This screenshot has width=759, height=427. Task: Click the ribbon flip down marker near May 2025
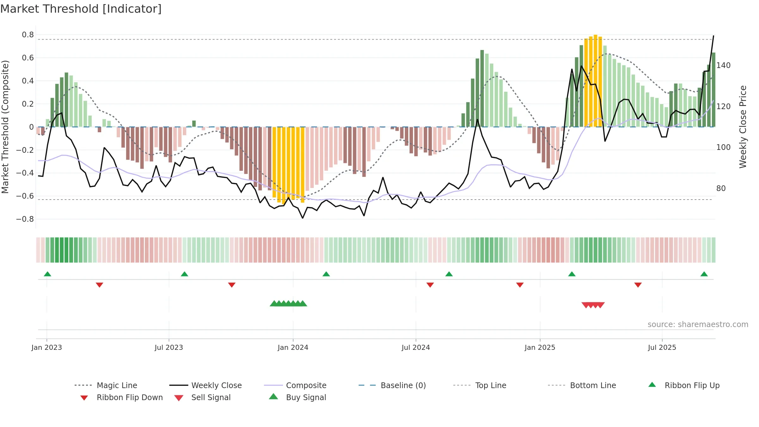coord(638,285)
